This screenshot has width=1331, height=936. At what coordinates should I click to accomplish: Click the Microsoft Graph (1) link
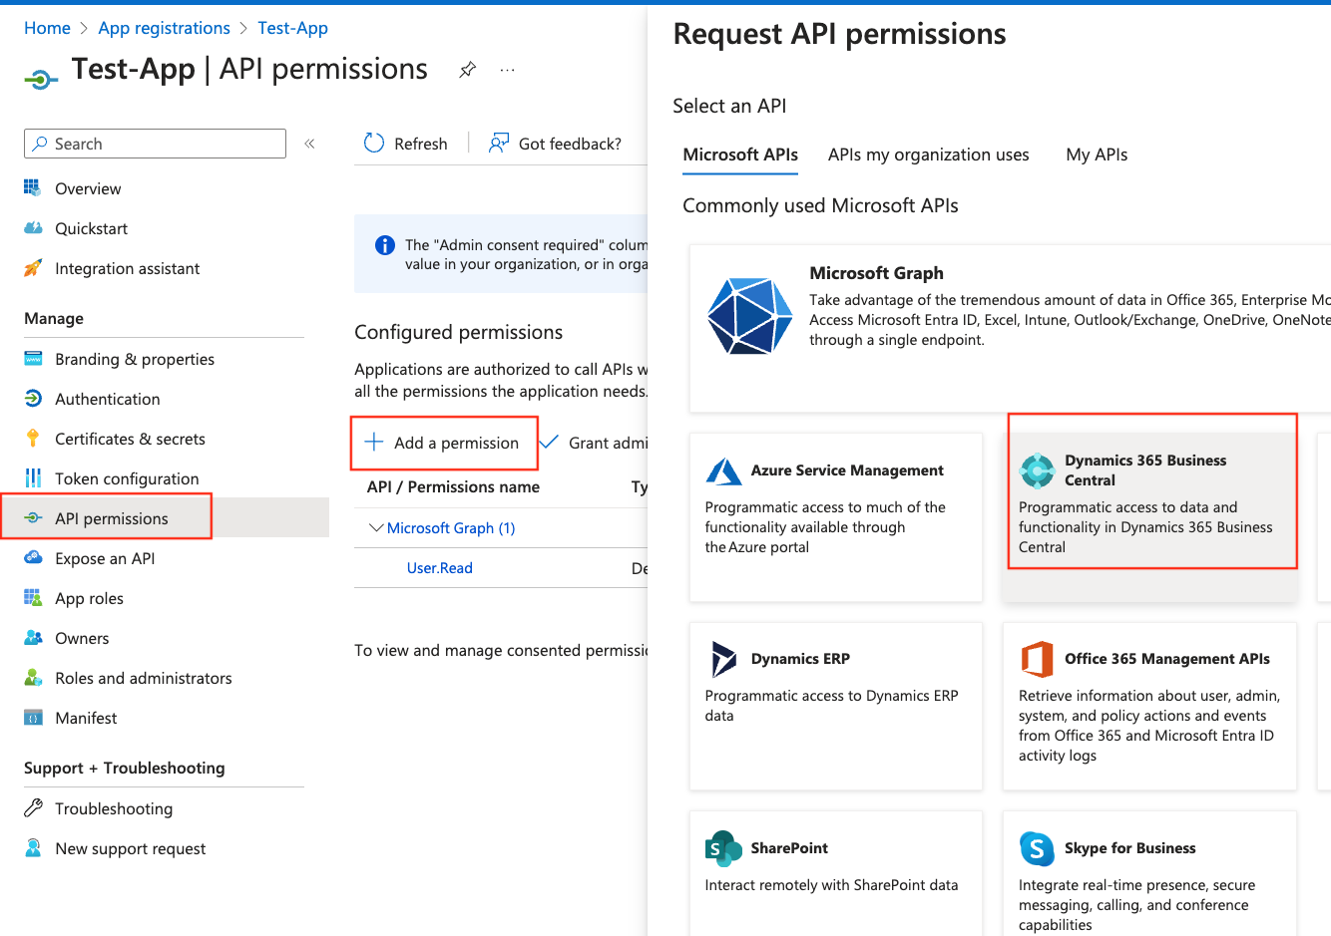click(451, 528)
